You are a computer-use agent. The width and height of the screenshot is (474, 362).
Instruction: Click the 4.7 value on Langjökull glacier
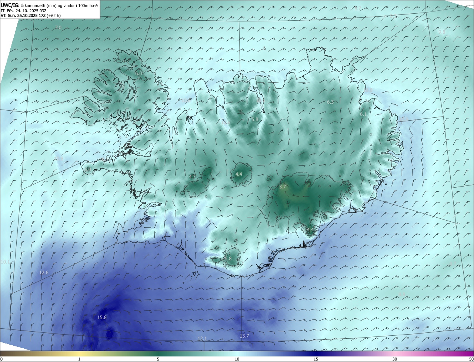(192, 177)
